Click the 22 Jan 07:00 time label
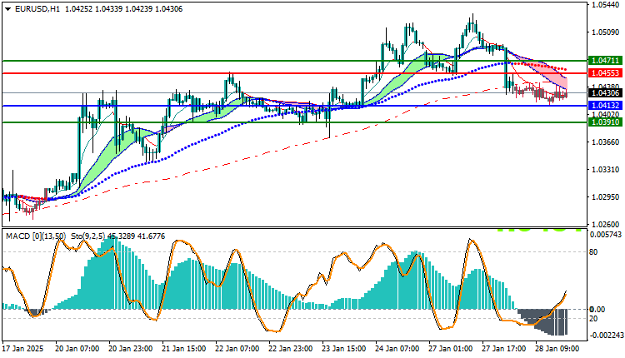625x358 pixels. click(237, 349)
